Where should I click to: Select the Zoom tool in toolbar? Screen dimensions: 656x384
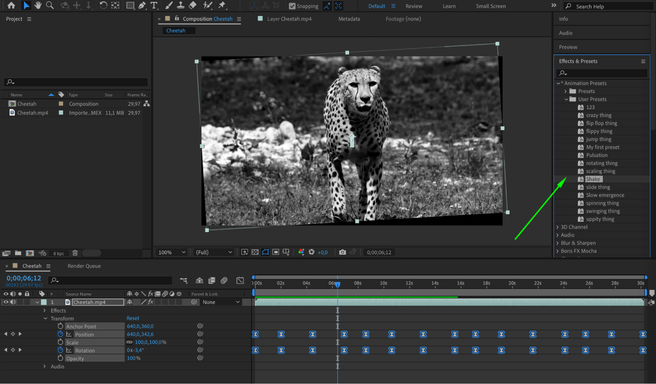coord(50,5)
